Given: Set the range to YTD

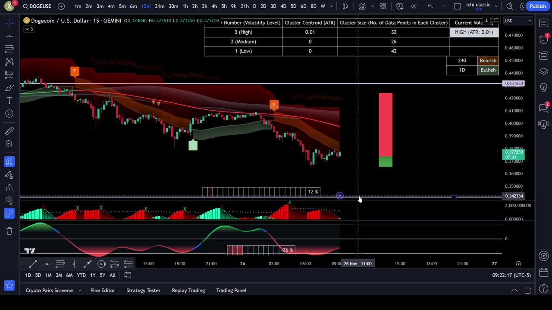Looking at the screenshot, I should [x=81, y=275].
